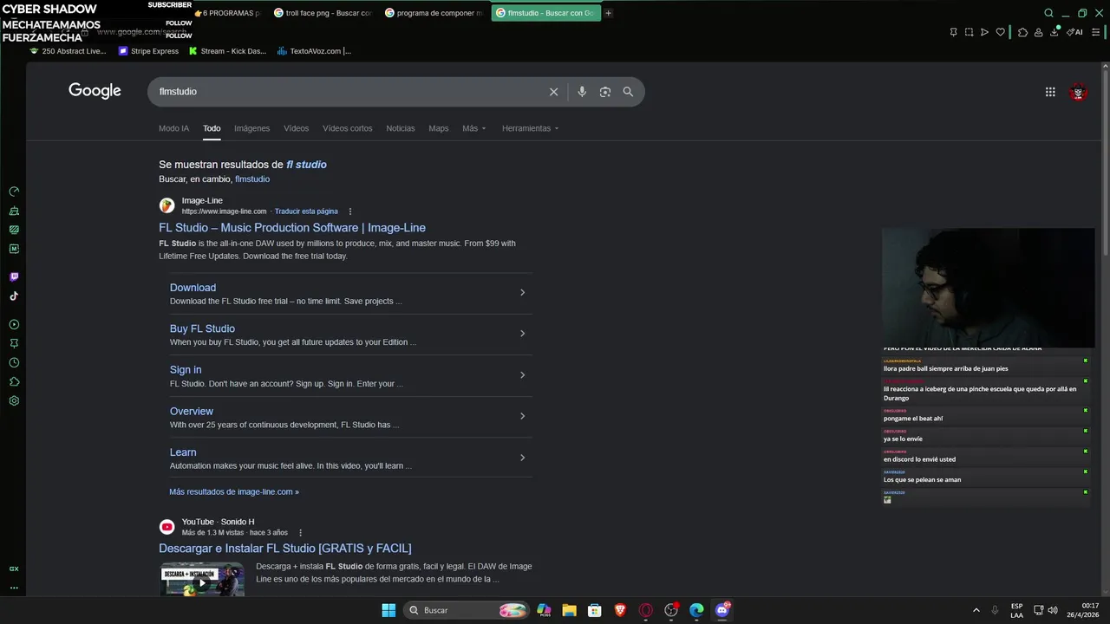Expand Learn sitelink chevron
The image size is (1110, 624).
pyautogui.click(x=522, y=458)
